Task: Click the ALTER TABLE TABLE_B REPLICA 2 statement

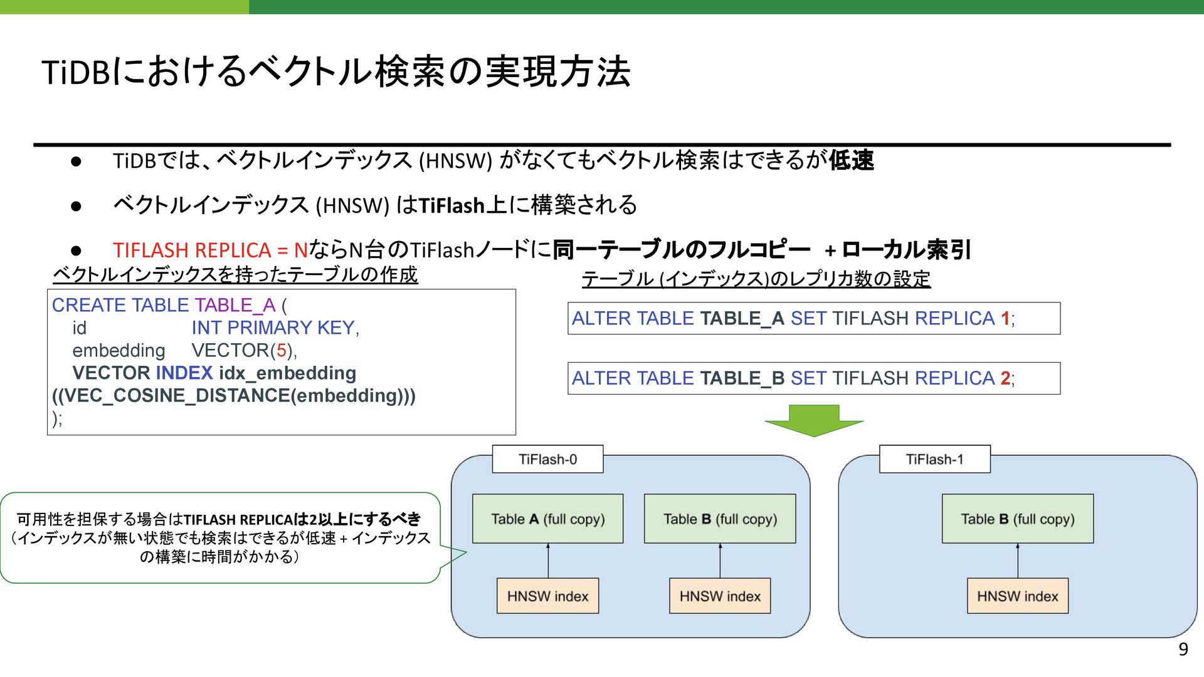Action: click(814, 378)
